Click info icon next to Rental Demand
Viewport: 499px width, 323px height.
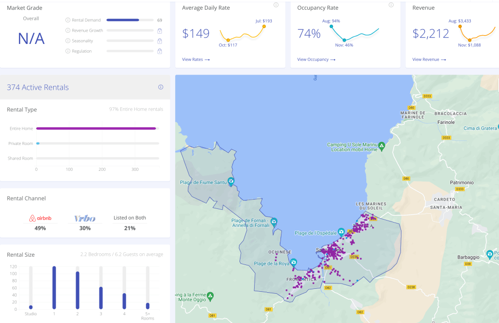(68, 20)
